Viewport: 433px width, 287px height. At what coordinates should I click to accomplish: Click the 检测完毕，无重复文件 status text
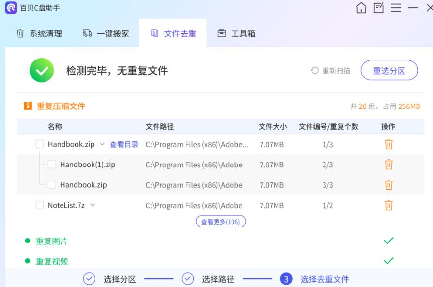pyautogui.click(x=117, y=71)
